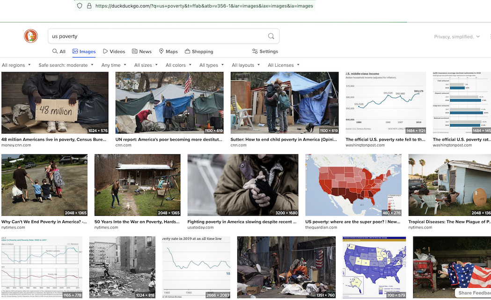Expand the Any time filter
491x300 pixels.
coord(114,65)
